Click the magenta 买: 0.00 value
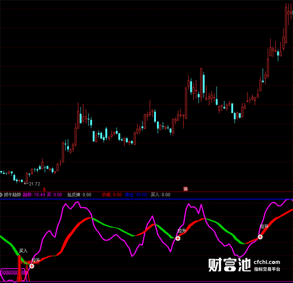Image resolution: width=293 pixels, height=283 pixels. point(54,195)
